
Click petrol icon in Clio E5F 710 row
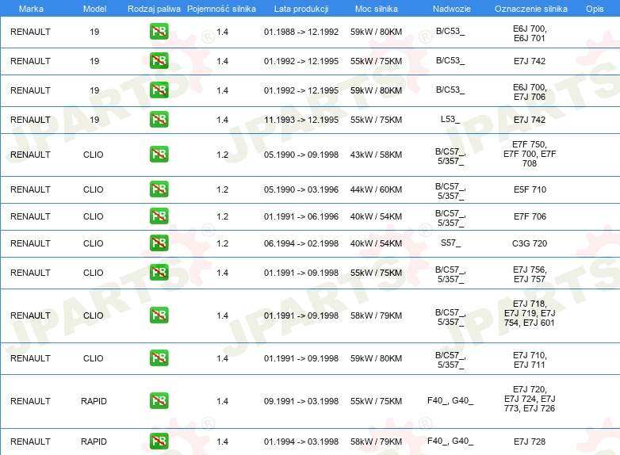pyautogui.click(x=159, y=189)
